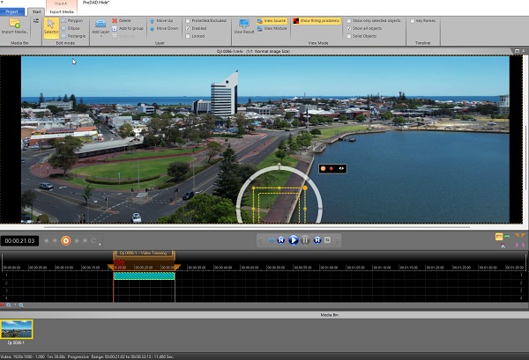
Task: Switch to the Export Media tab
Action: click(62, 11)
